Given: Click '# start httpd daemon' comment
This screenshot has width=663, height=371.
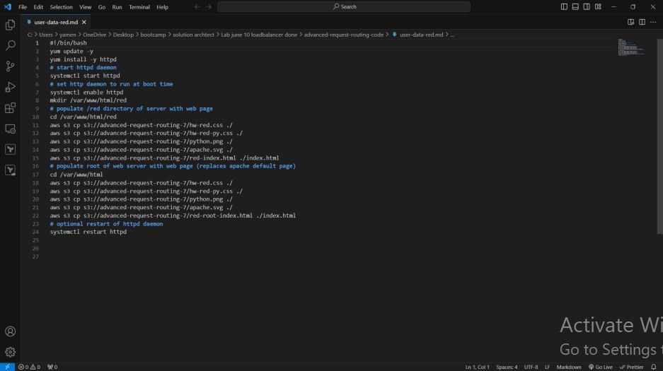Looking at the screenshot, I should click(x=83, y=67).
